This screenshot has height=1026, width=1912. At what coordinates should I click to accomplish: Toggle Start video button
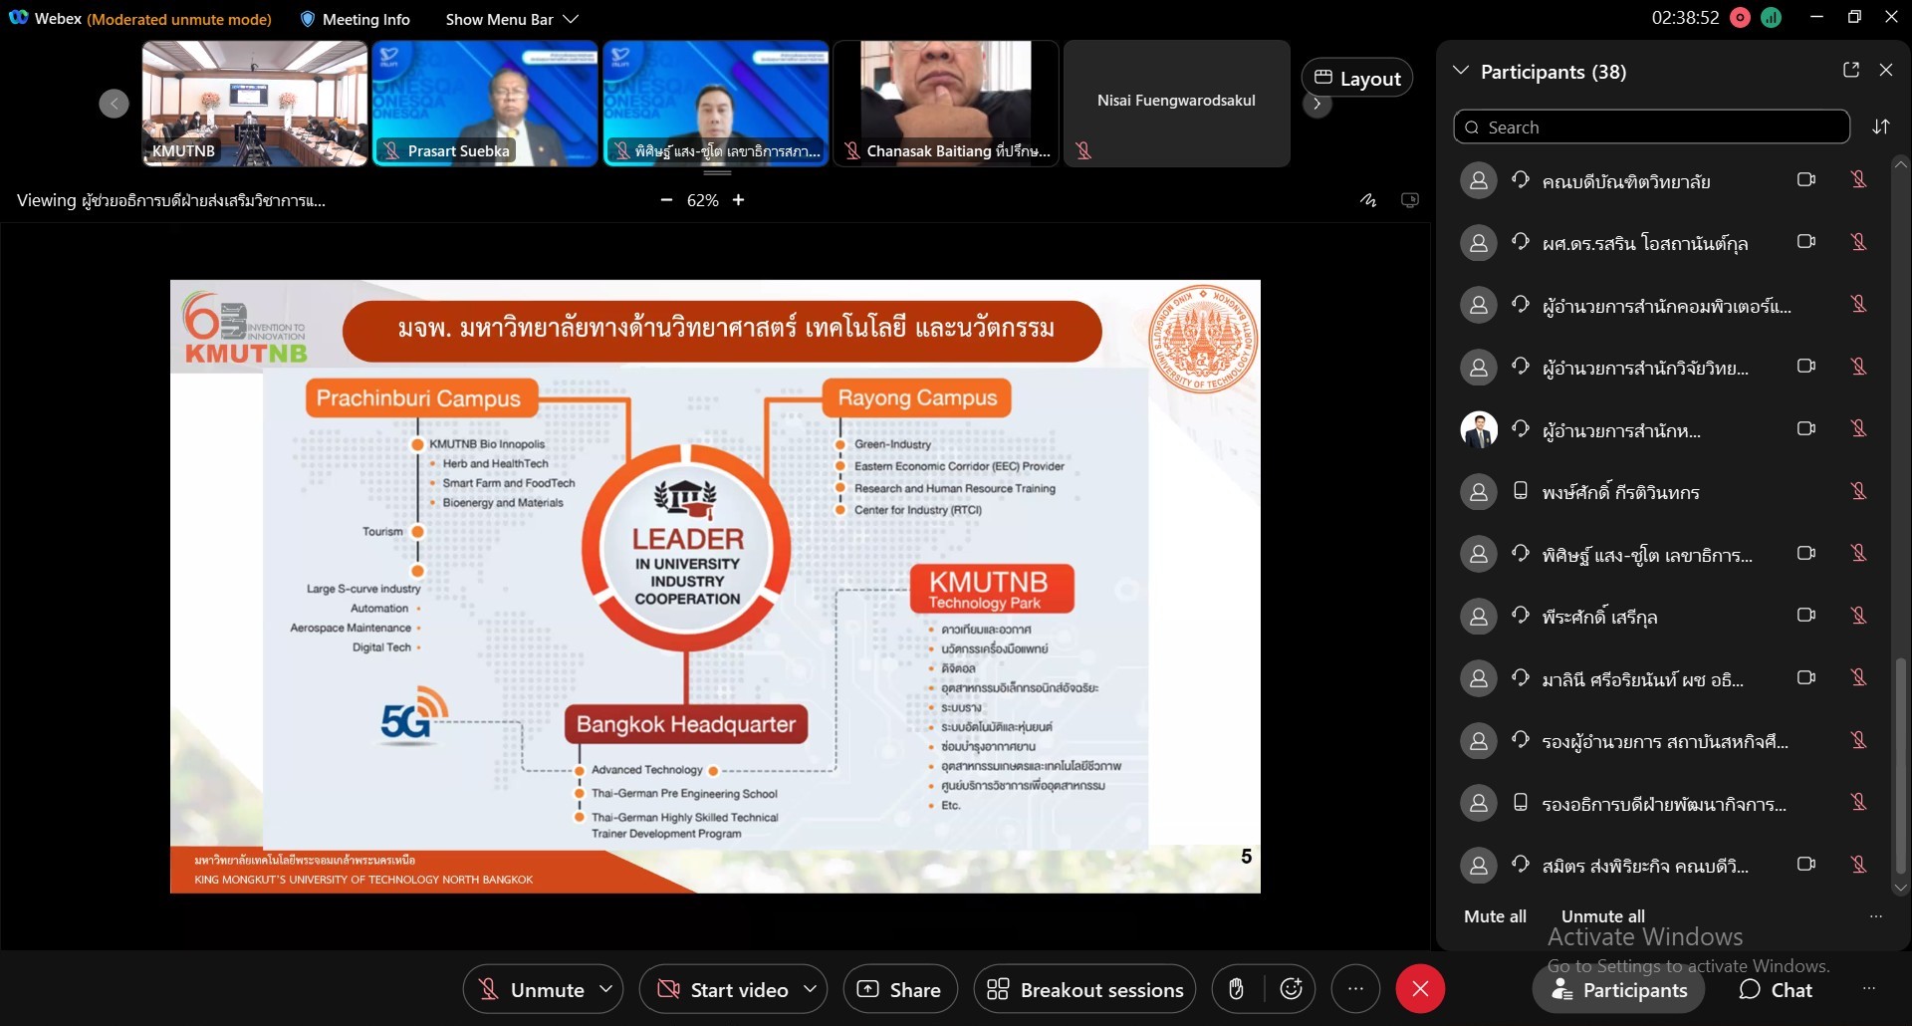pos(724,989)
